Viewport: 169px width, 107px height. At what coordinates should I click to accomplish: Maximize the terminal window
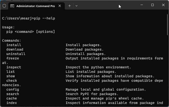click(x=153, y=5)
